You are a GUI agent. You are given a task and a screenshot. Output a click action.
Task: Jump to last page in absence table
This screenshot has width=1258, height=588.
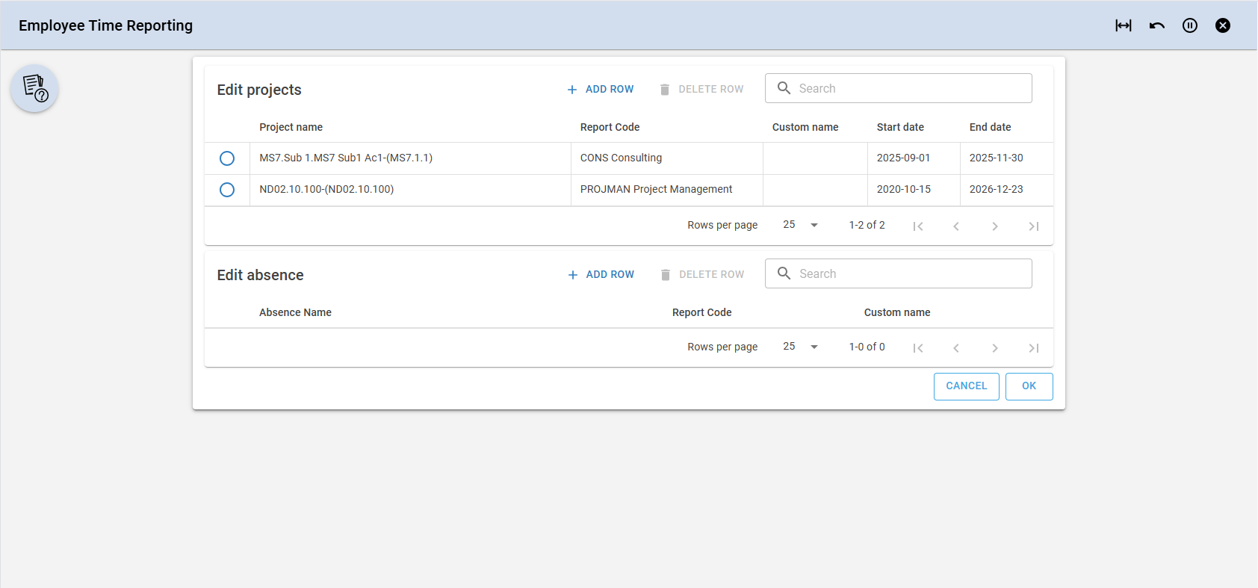(x=1034, y=348)
